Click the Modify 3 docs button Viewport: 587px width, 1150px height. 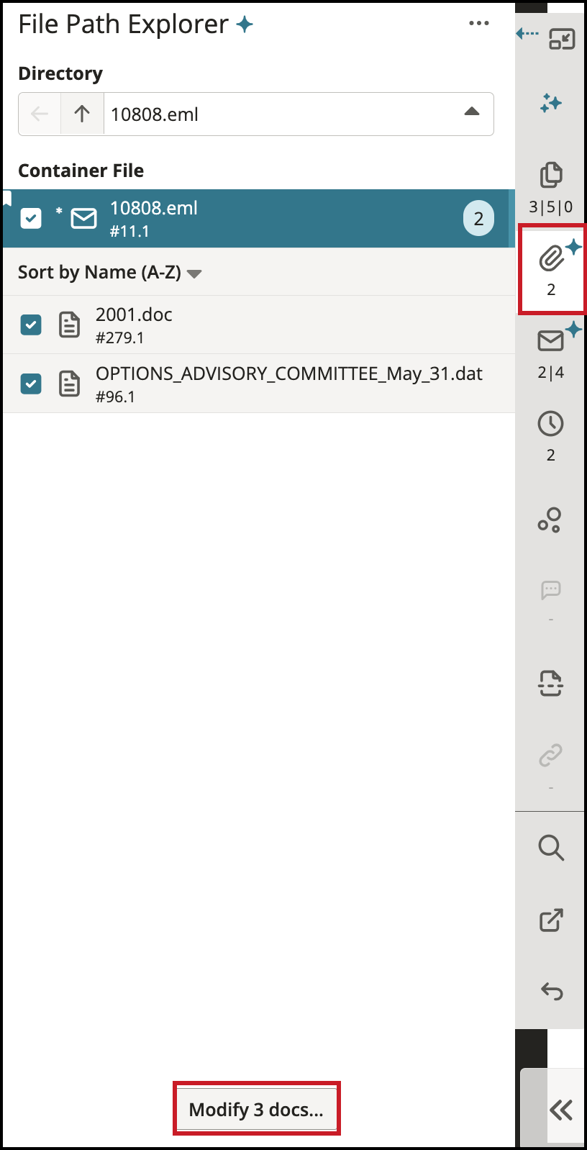click(257, 1109)
